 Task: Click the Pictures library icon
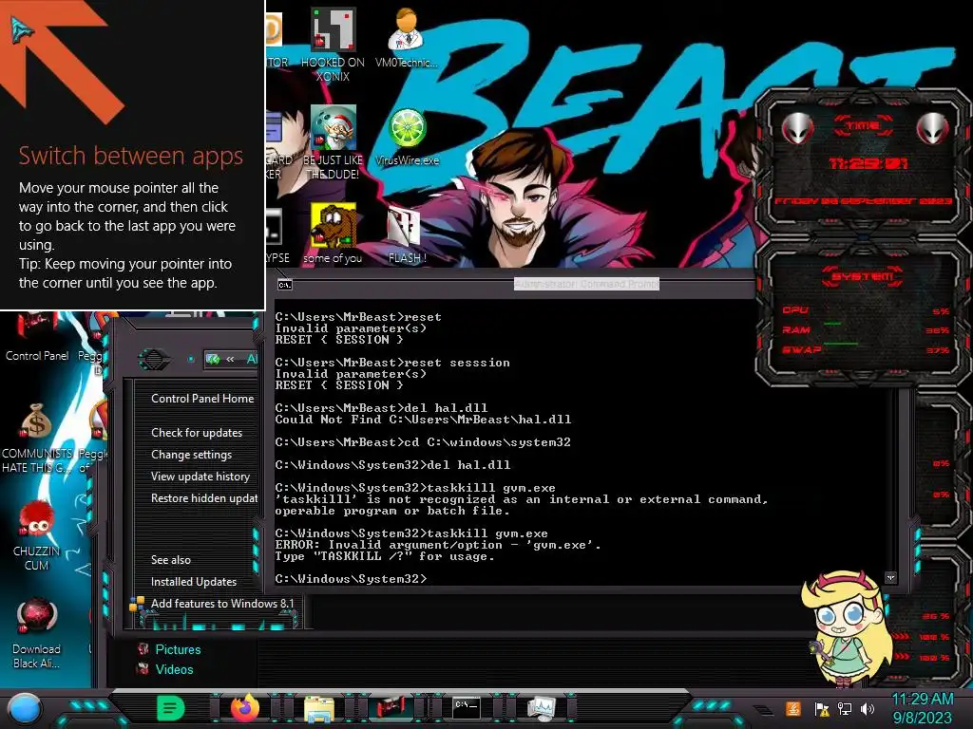point(143,649)
